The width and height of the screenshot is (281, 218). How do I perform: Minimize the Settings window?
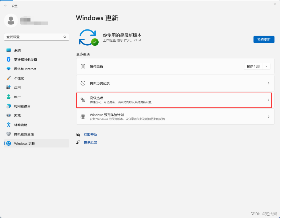(x=253, y=4)
